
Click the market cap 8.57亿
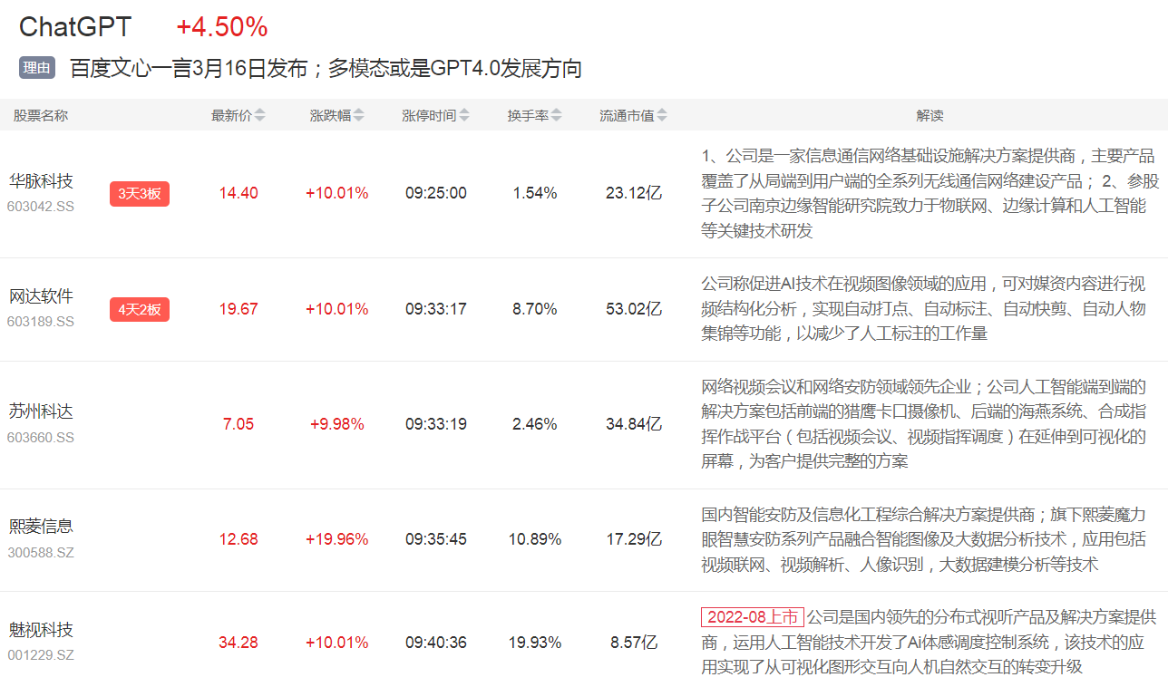634,643
